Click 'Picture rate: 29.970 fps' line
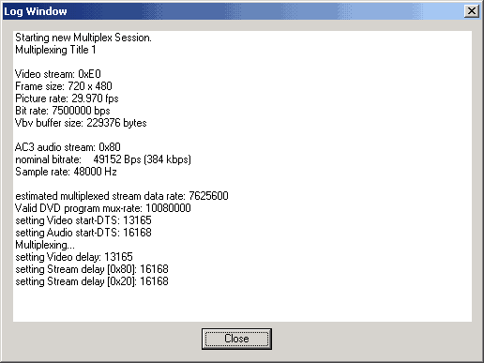This screenshot has width=484, height=363. [x=67, y=98]
